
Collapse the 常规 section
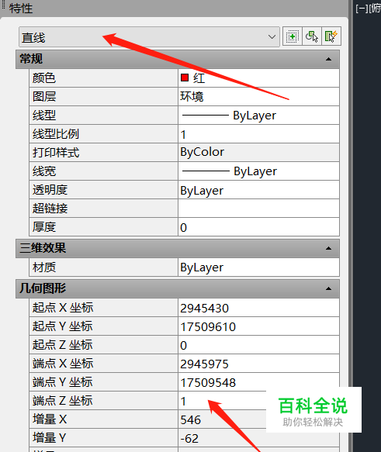[328, 59]
